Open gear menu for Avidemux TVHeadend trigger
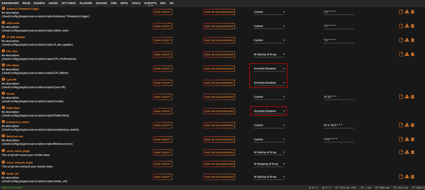This screenshot has height=190, width=425. point(3,9)
